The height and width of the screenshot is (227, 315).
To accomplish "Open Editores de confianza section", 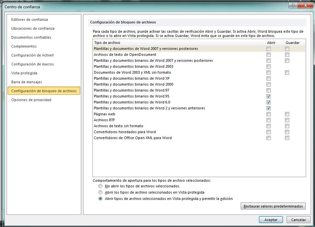I will [29, 19].
